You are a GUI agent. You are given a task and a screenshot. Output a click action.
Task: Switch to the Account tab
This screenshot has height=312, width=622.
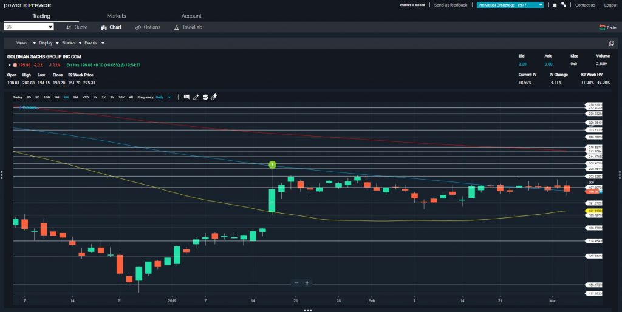[x=191, y=16]
